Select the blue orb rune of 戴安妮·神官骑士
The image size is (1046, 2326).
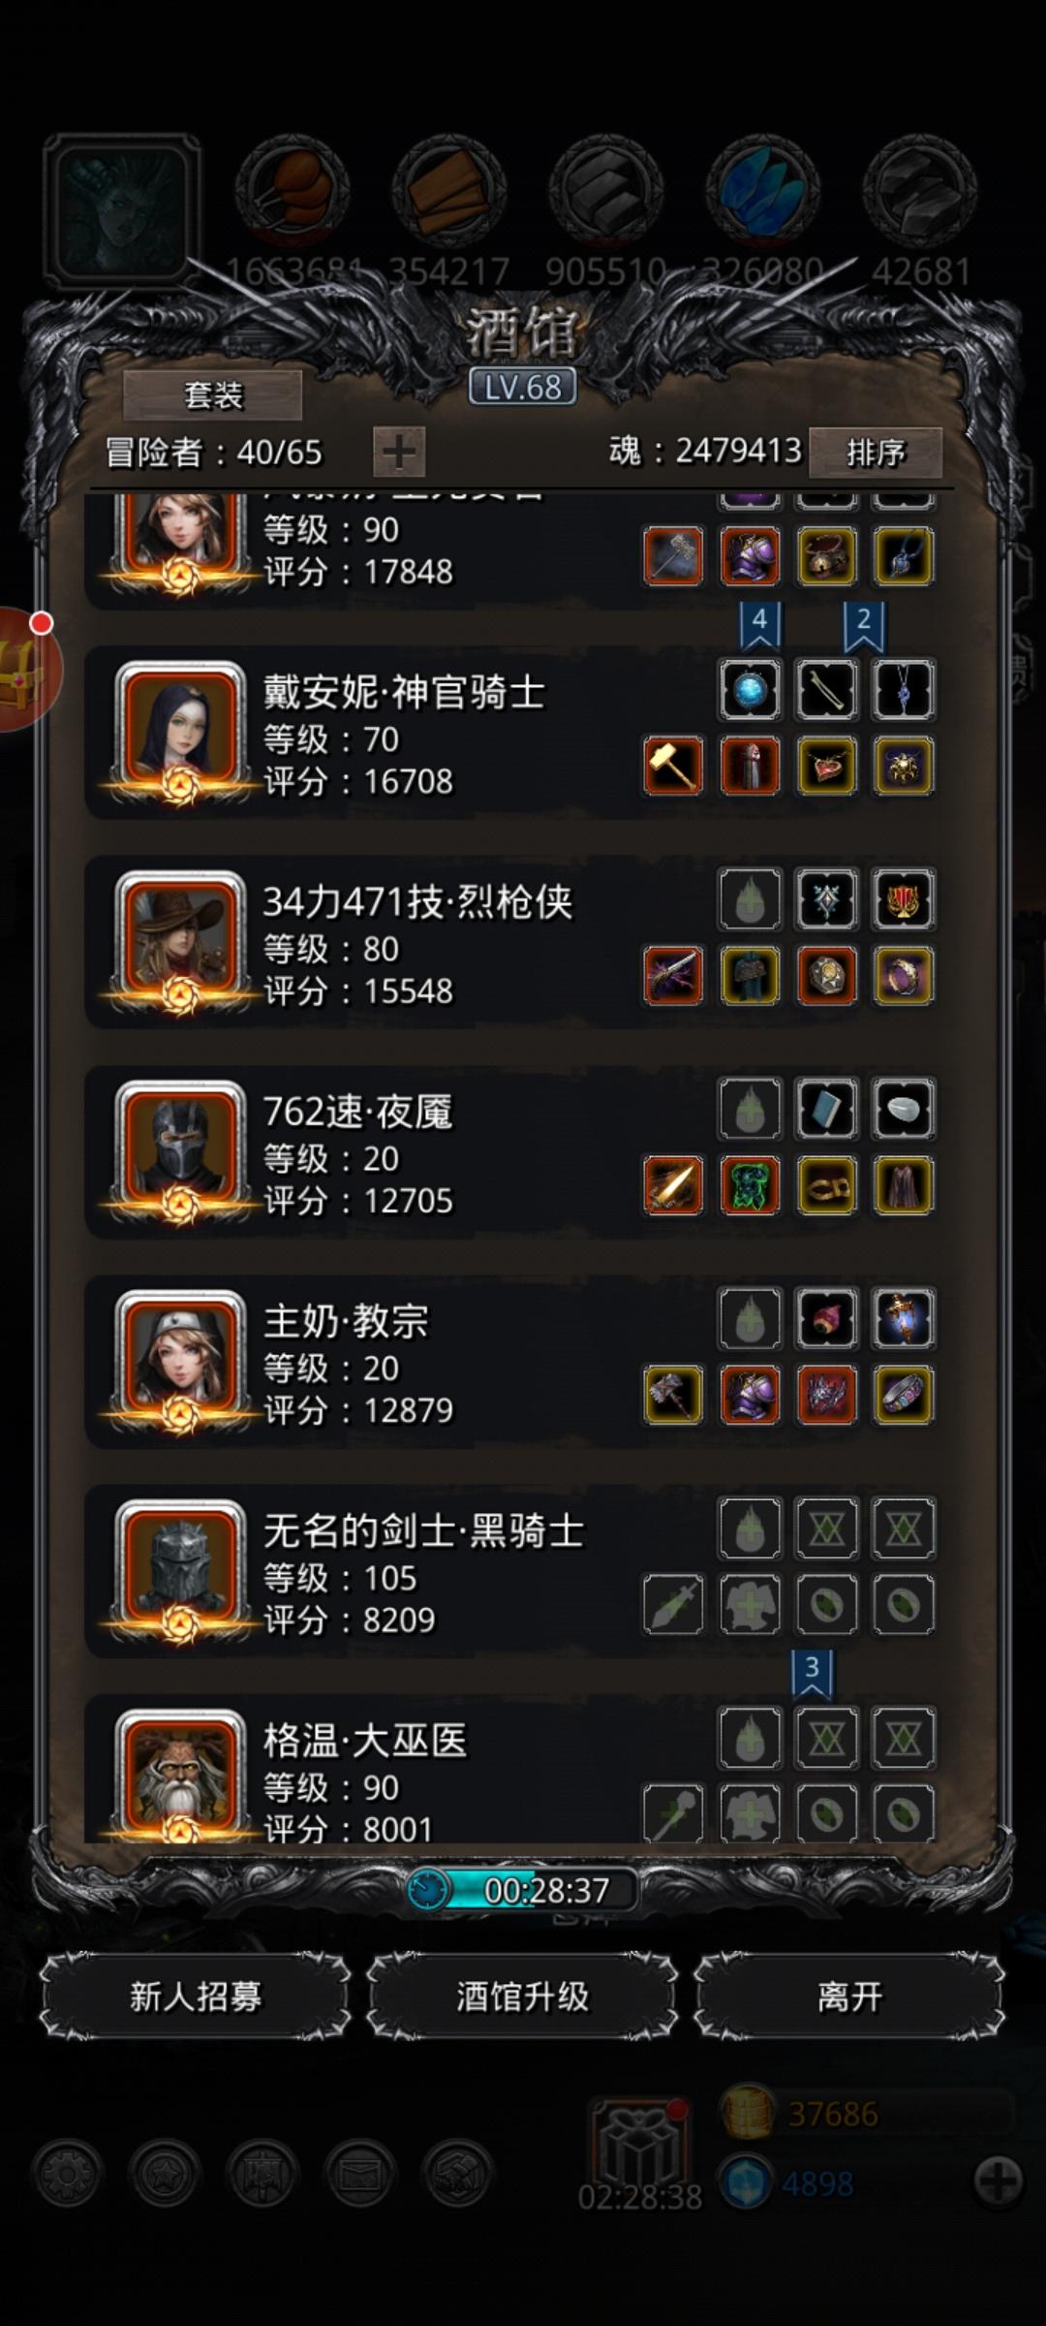[x=750, y=690]
